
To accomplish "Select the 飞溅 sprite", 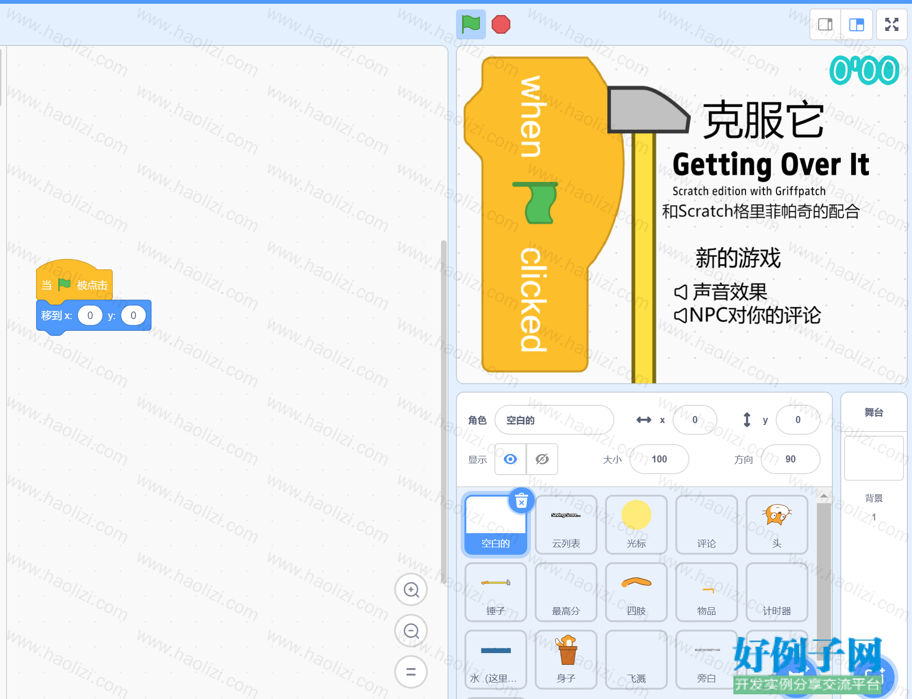I will click(x=636, y=660).
